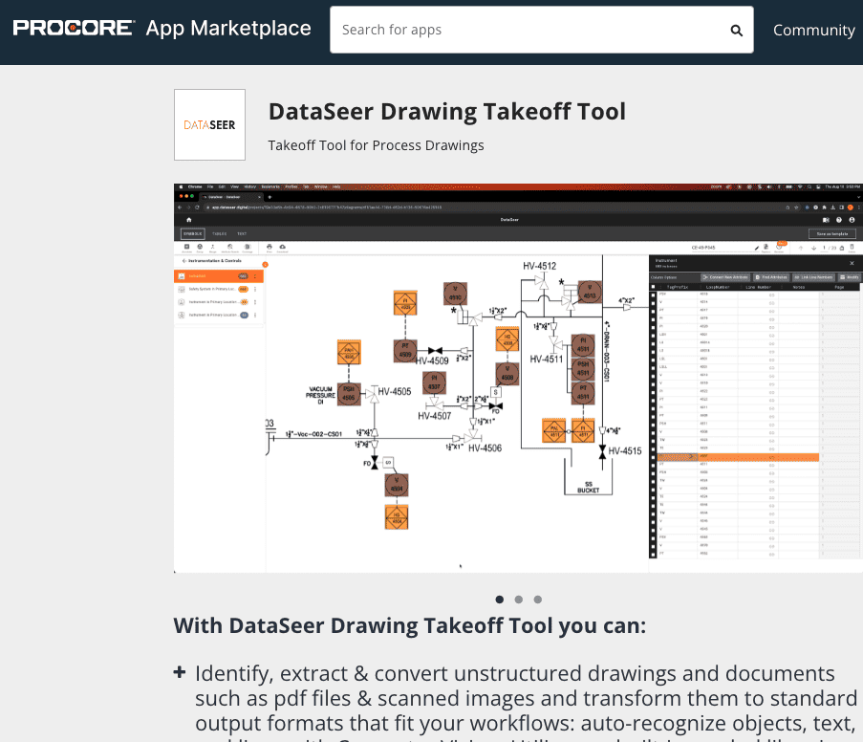Open the Community link in the top bar

click(813, 30)
